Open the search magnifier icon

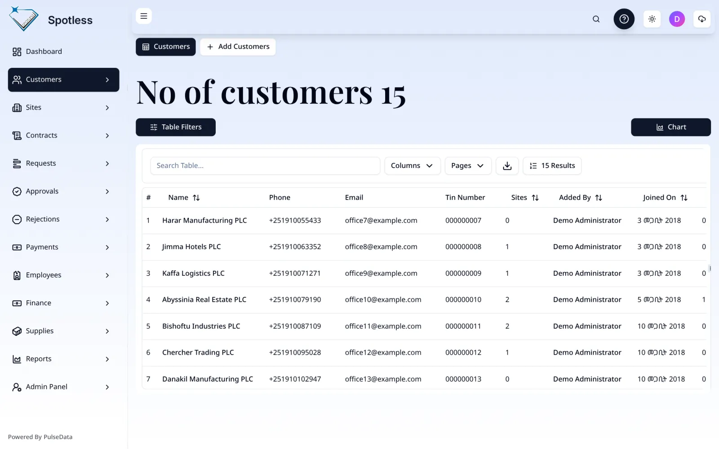(596, 19)
